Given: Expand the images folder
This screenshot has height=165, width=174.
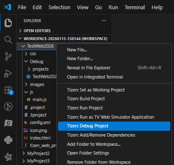Looking at the screenshot, I should (x=26, y=84).
